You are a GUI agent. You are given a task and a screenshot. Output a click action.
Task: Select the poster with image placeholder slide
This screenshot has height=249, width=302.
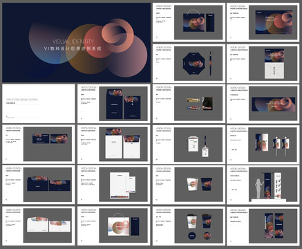click(x=263, y=64)
